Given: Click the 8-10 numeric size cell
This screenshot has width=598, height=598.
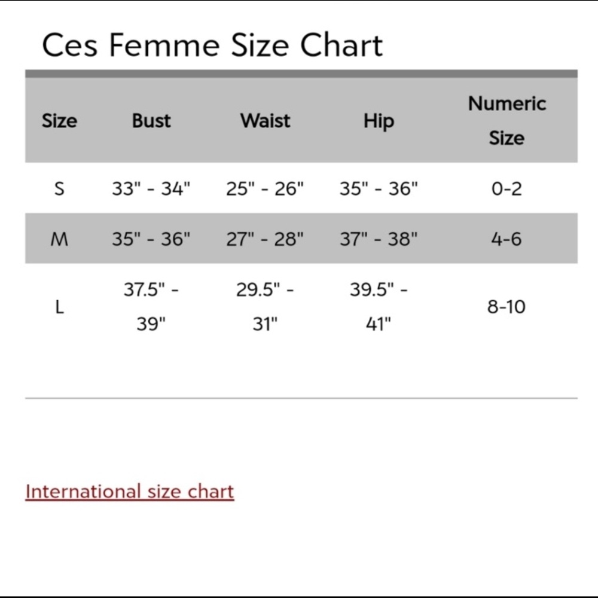Looking at the screenshot, I should tap(507, 307).
